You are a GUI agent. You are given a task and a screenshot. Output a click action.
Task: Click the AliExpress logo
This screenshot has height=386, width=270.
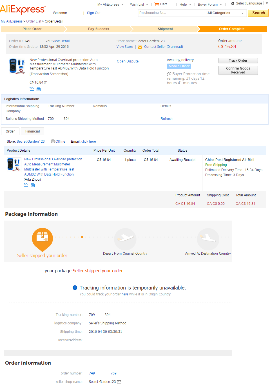[x=23, y=10]
